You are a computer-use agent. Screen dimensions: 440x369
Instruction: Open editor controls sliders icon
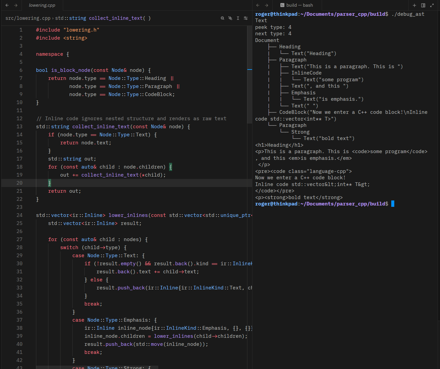point(246,18)
